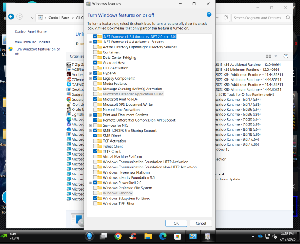Cancel the Windows Features dialog
300x244 pixels.
[x=201, y=223]
